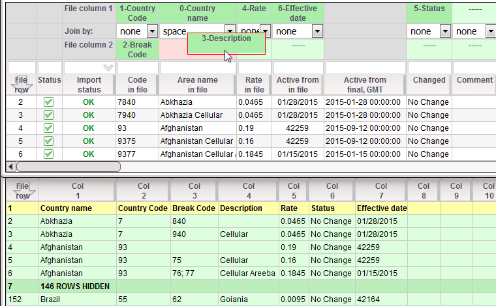Click the 'Rate in file' column header

(254, 85)
